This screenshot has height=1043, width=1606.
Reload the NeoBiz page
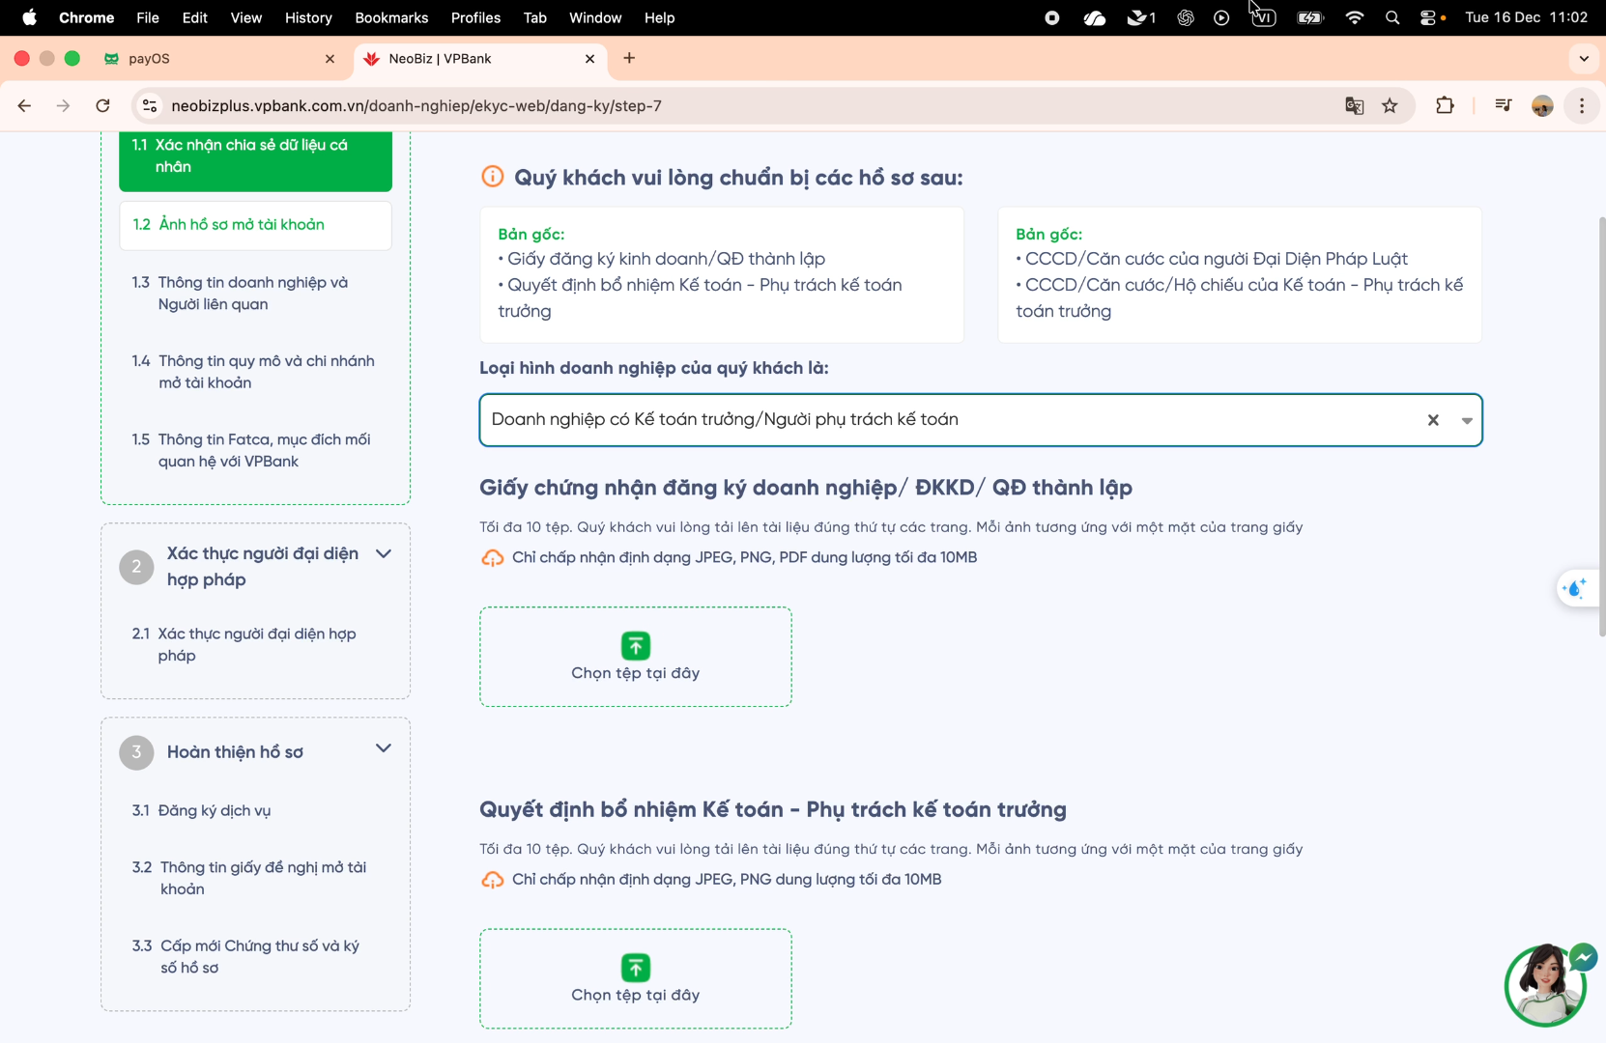tap(102, 106)
